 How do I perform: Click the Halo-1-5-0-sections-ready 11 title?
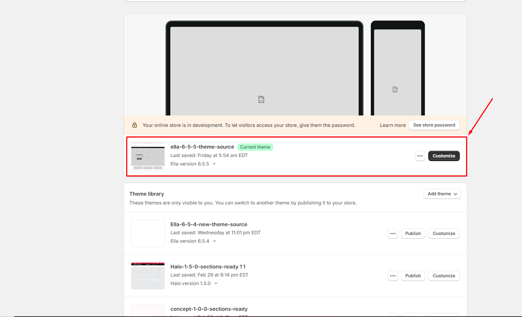208,267
